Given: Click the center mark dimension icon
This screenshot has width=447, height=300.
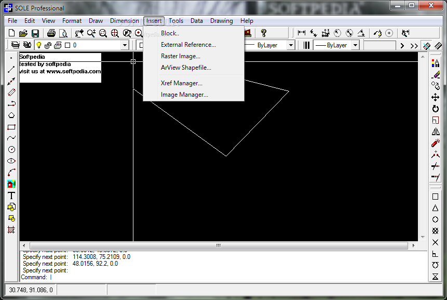Looking at the screenshot, I should [x=389, y=33].
